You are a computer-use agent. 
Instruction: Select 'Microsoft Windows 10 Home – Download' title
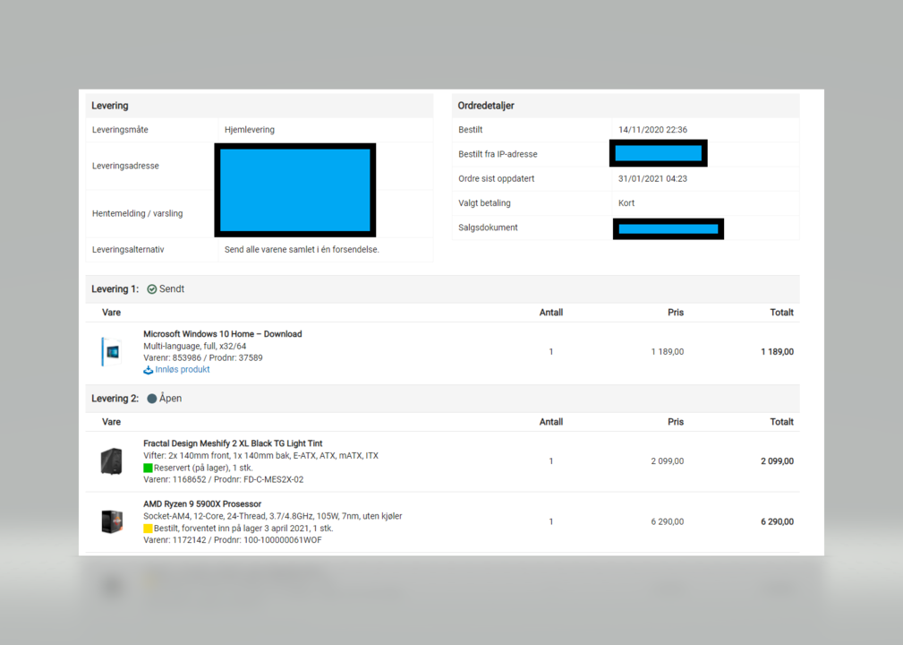(222, 334)
